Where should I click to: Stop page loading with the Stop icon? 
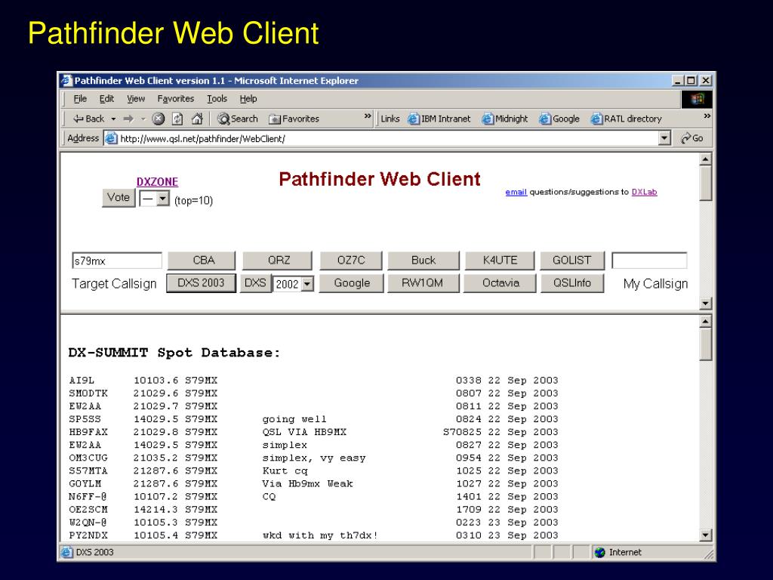pyautogui.click(x=159, y=119)
